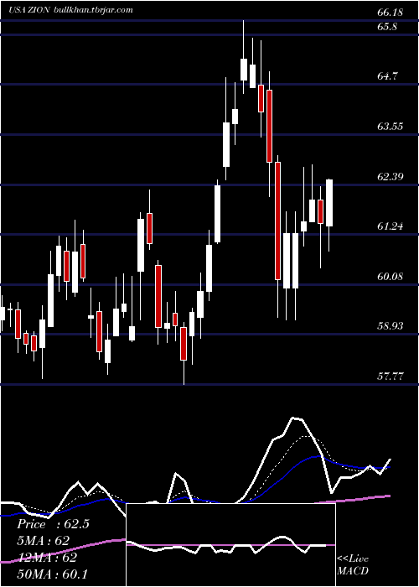Screen dimensions: 419x587
Task: Click the 50MA : 60.1 readout
Action: [52, 574]
